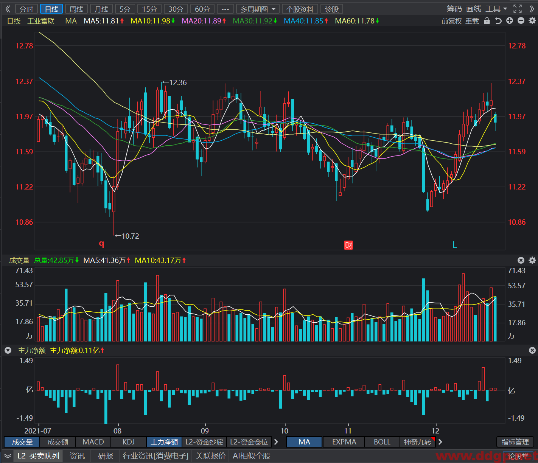Switch to the 周线 period tab

76,9
